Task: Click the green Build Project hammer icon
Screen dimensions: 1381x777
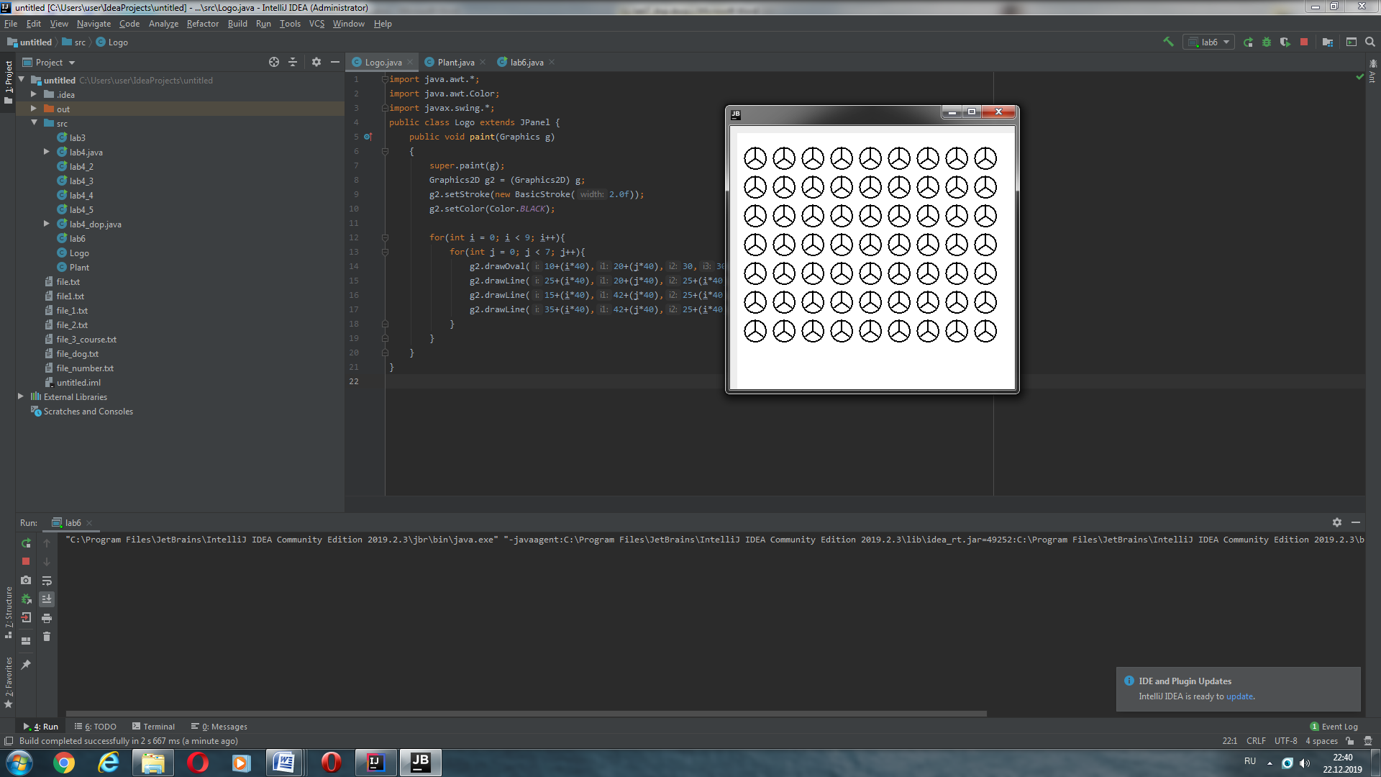Action: point(1168,42)
